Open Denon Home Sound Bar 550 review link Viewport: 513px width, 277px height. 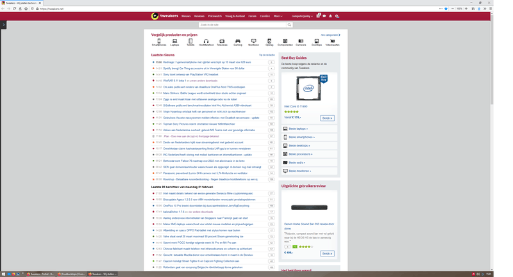[309, 226]
